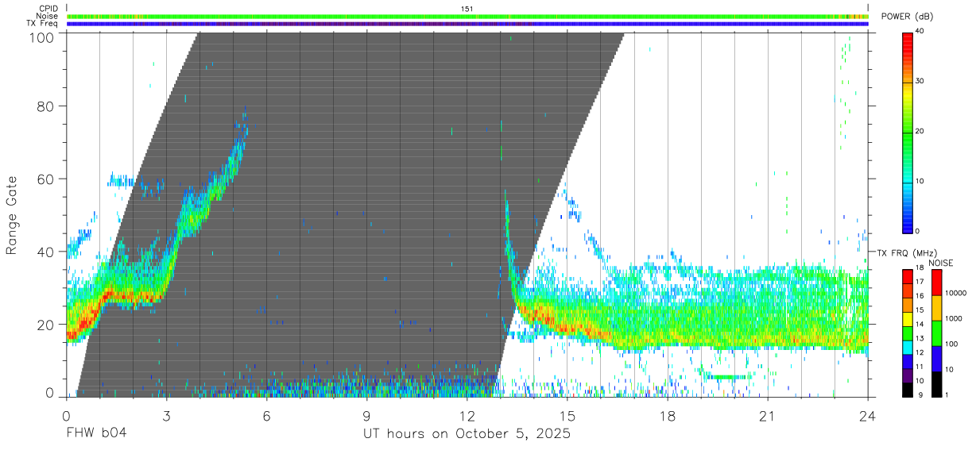Click the 12 hour tick on UT axis

(x=467, y=416)
